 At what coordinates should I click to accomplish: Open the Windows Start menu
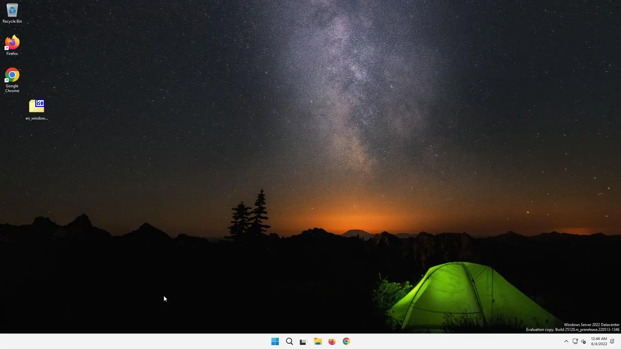[x=275, y=341]
